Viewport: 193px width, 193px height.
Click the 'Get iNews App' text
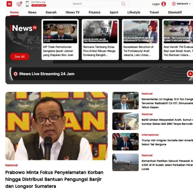(x=38, y=2)
